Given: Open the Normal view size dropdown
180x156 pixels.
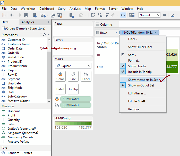Looking at the screenshot, I should [x=149, y=15].
